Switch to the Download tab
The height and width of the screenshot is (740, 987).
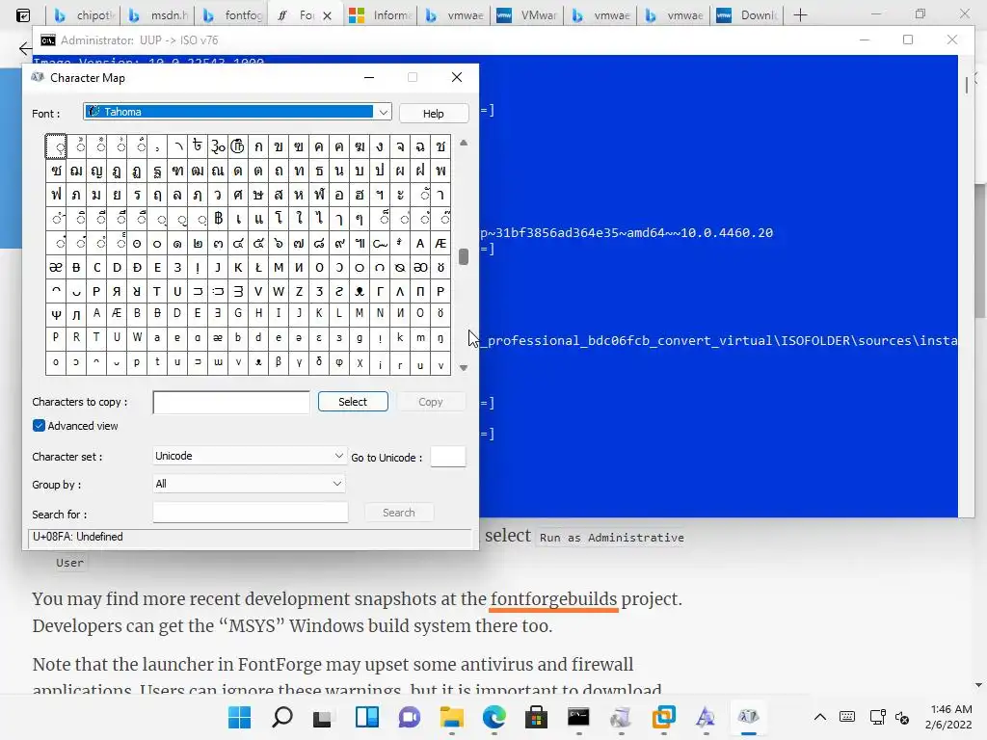pyautogui.click(x=747, y=15)
